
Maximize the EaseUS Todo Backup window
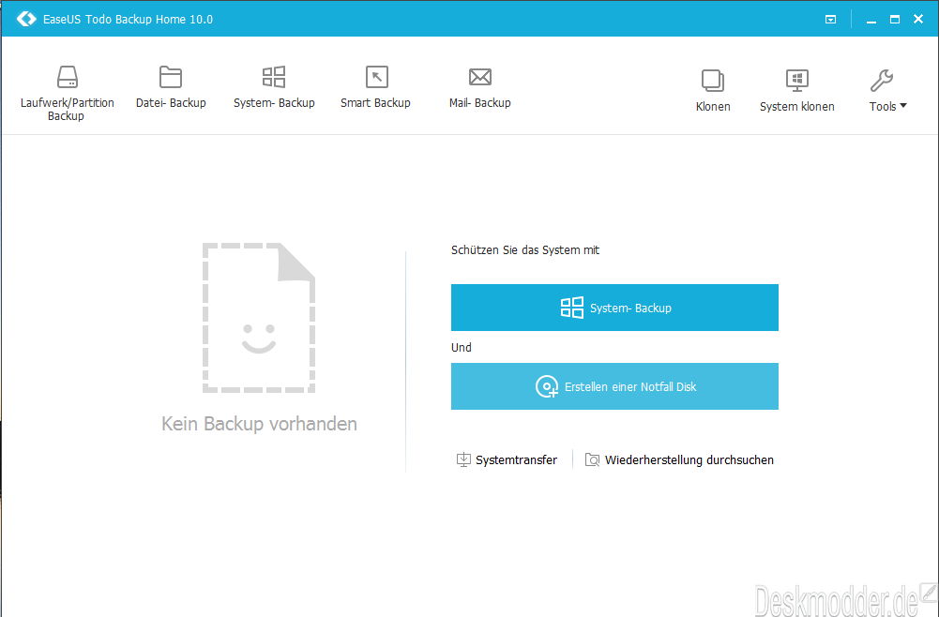click(x=895, y=19)
